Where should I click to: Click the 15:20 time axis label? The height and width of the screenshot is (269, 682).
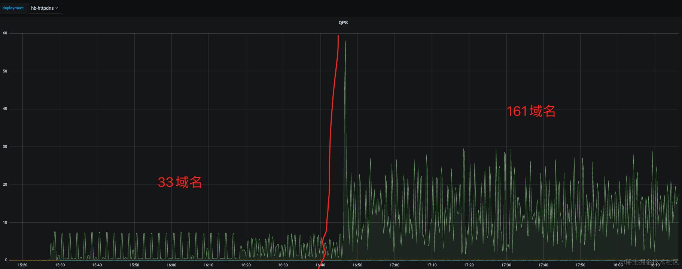pyautogui.click(x=22, y=265)
